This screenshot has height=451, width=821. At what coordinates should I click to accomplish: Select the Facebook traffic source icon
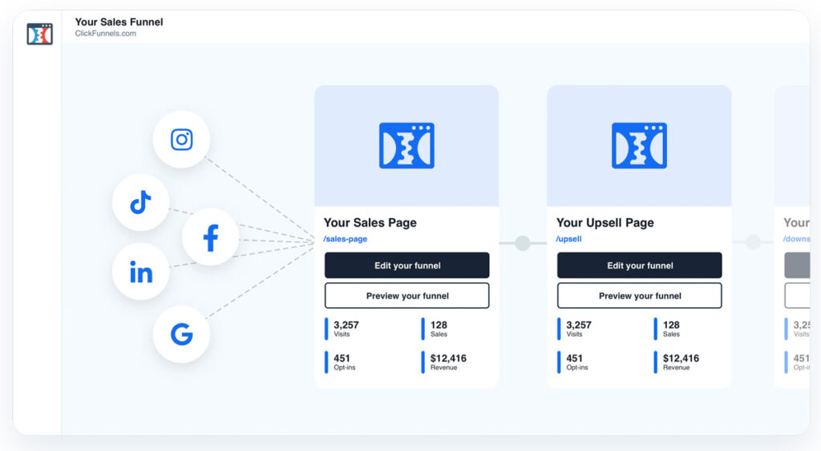coord(211,238)
